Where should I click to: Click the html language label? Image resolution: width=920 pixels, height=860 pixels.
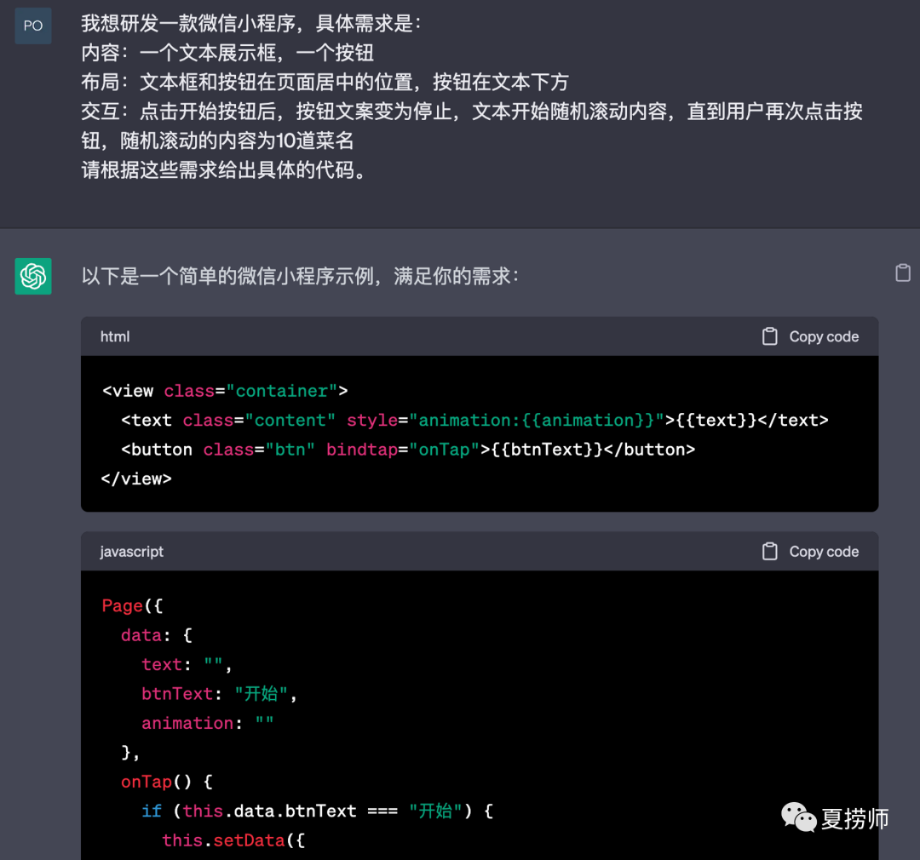click(x=115, y=336)
